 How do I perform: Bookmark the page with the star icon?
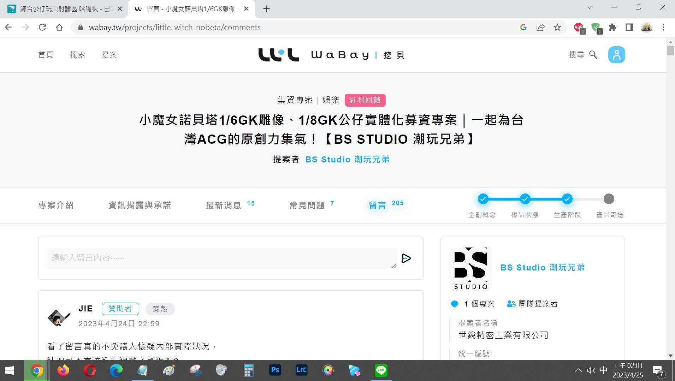(557, 27)
